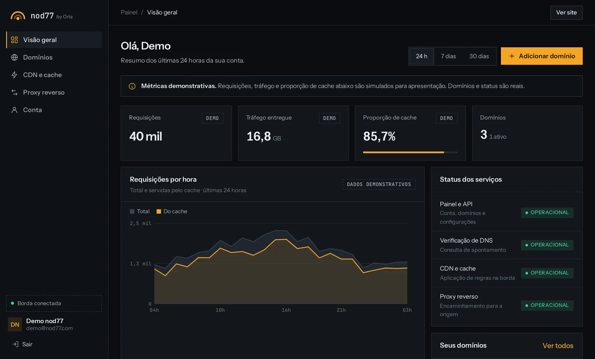The image size is (595, 359).
Task: Click the Visão geral breadcrumb text
Action: coord(162,12)
